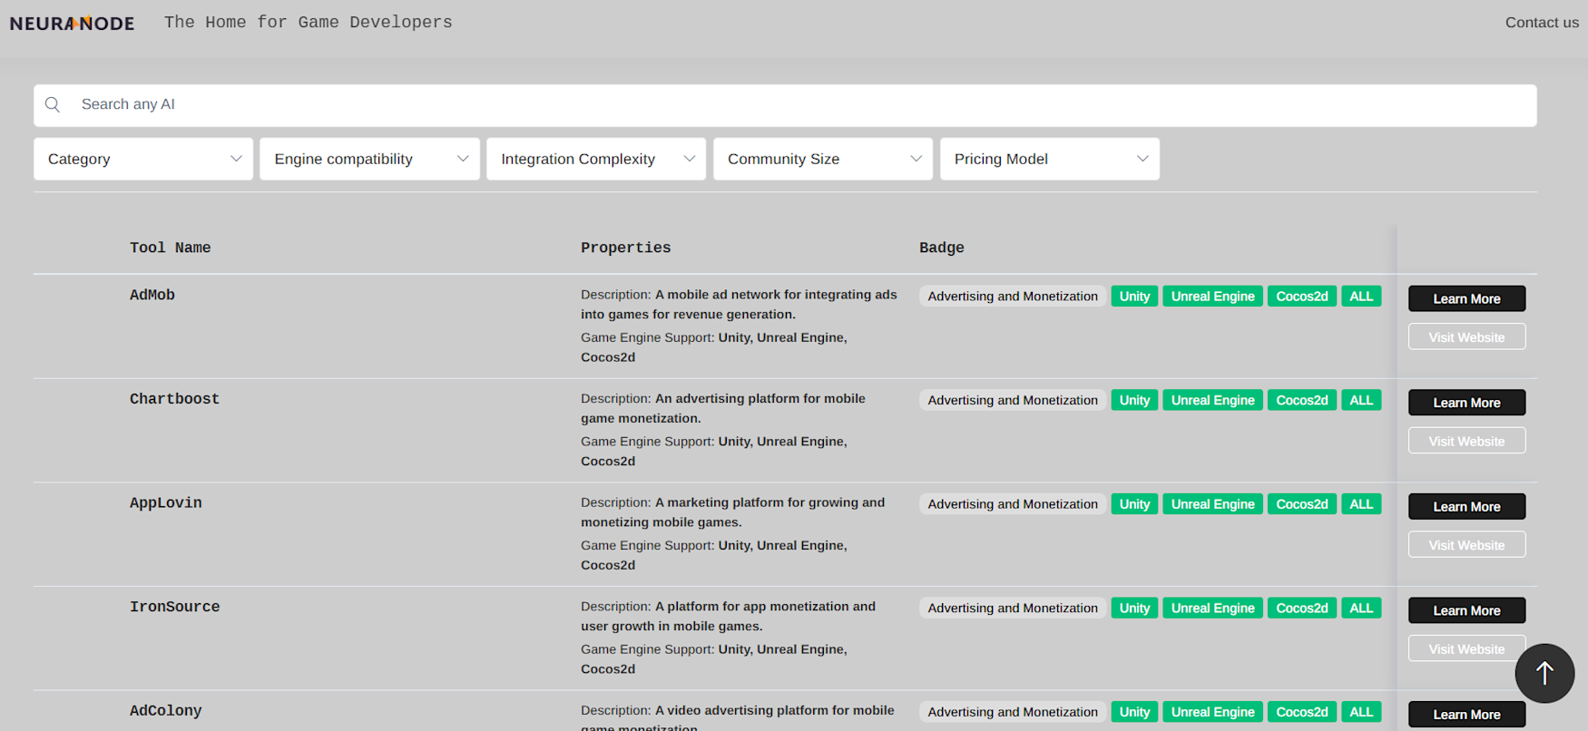Viewport: 1588px width, 731px height.
Task: Click the IronSource description text
Action: [729, 616]
